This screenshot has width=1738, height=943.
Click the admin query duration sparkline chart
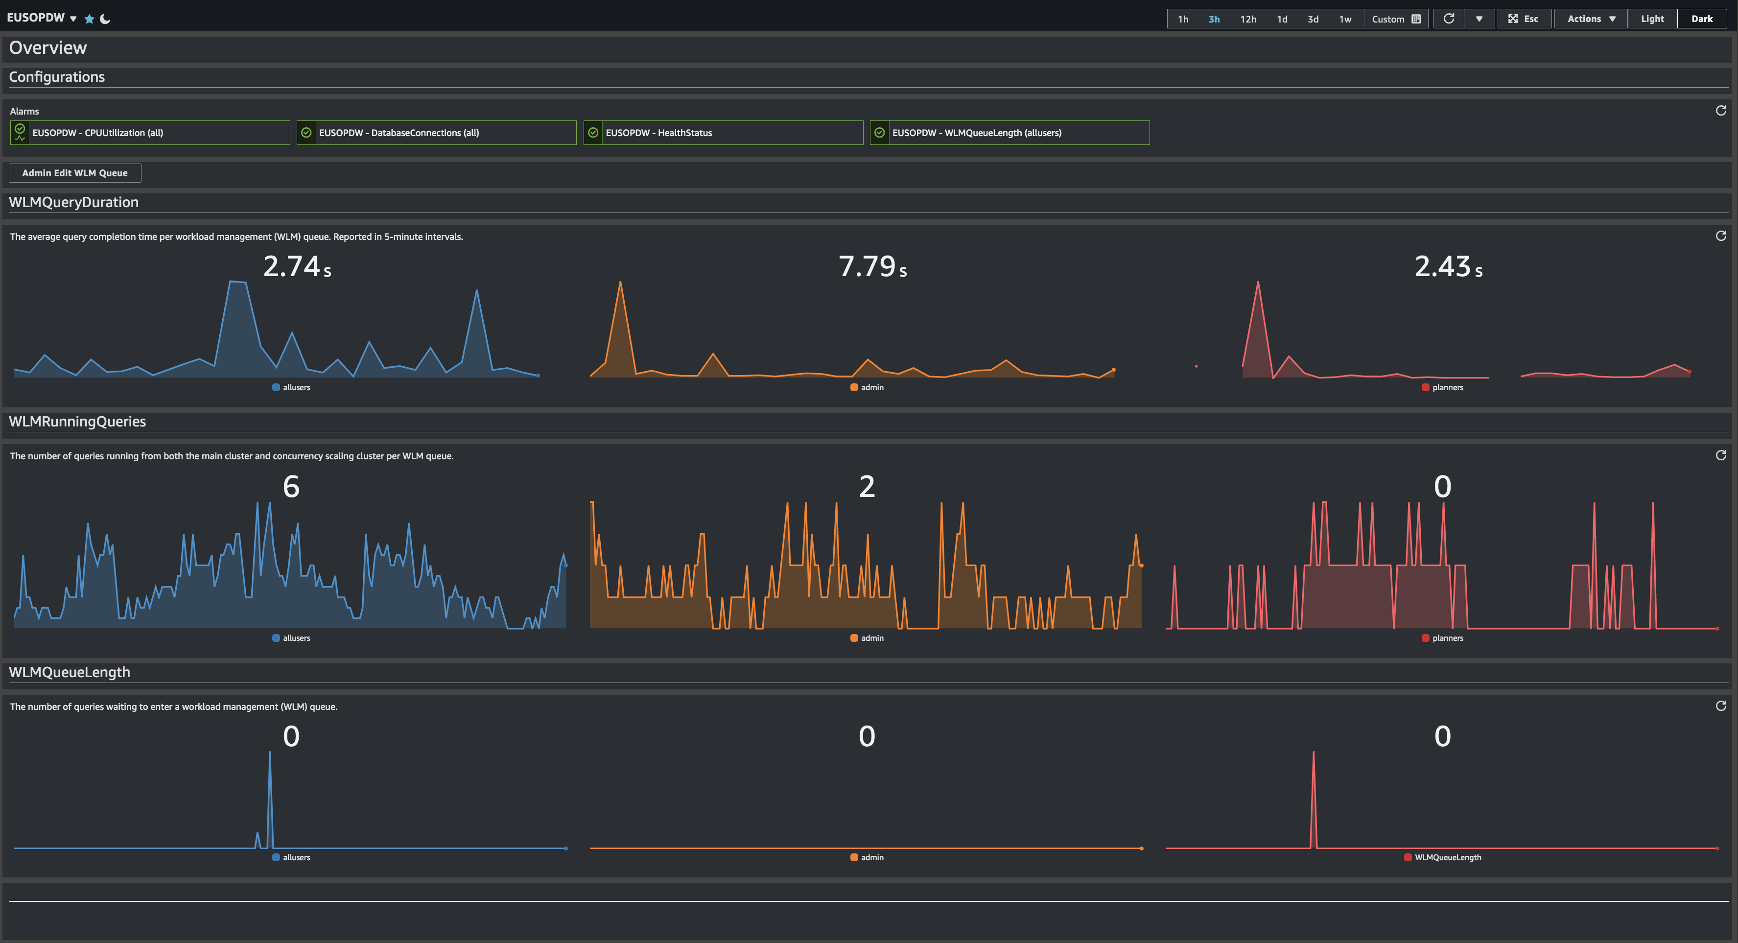[852, 329]
